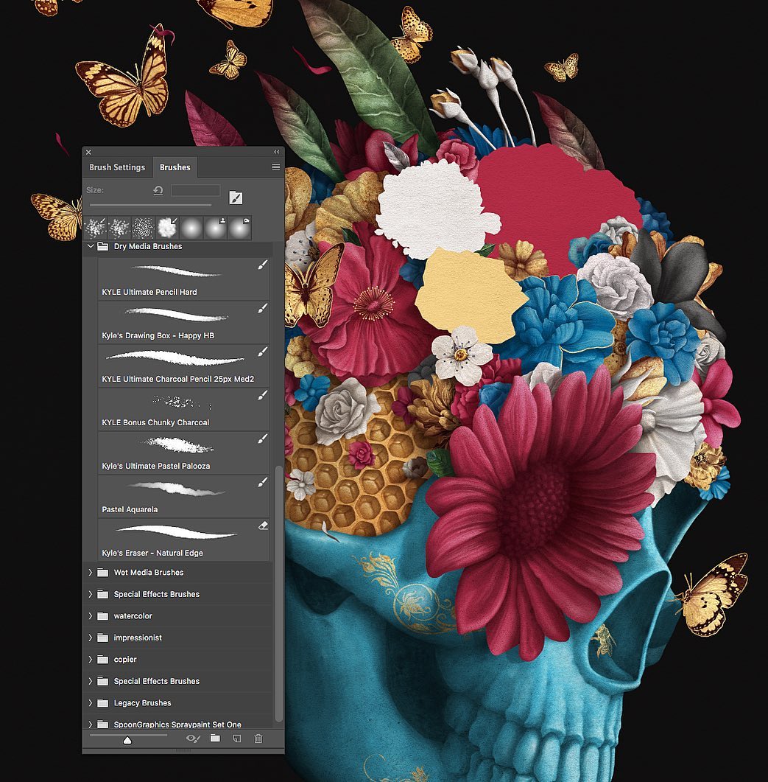
Task: Click the impressionist folder name
Action: point(138,638)
